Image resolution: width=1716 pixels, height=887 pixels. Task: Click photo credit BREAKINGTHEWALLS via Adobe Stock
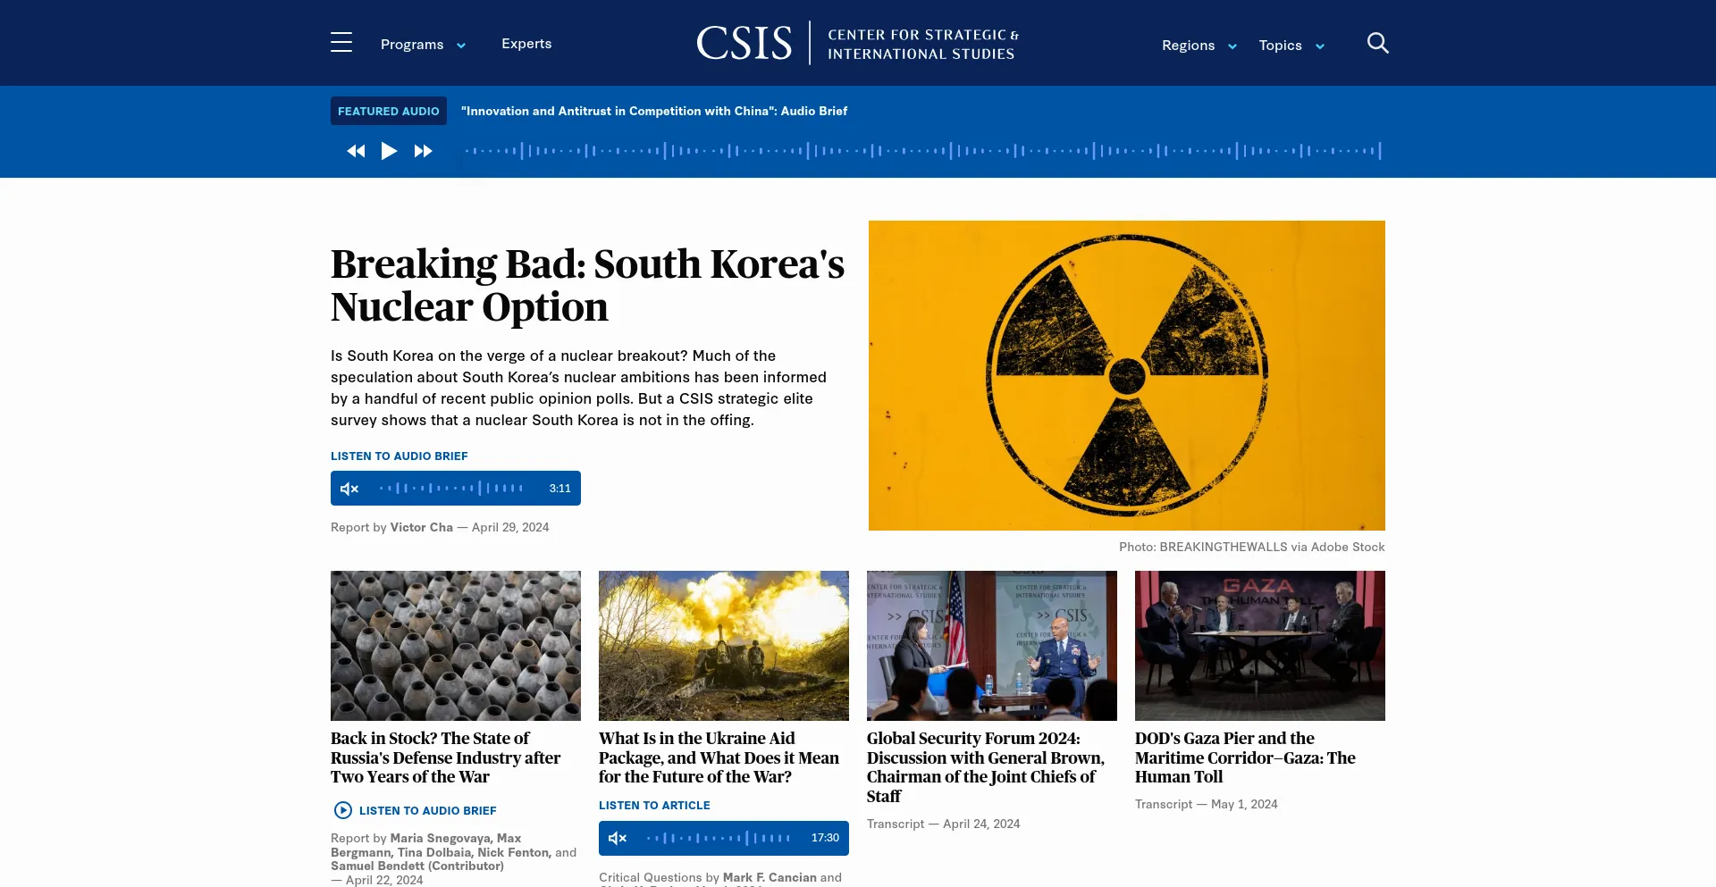click(1252, 547)
